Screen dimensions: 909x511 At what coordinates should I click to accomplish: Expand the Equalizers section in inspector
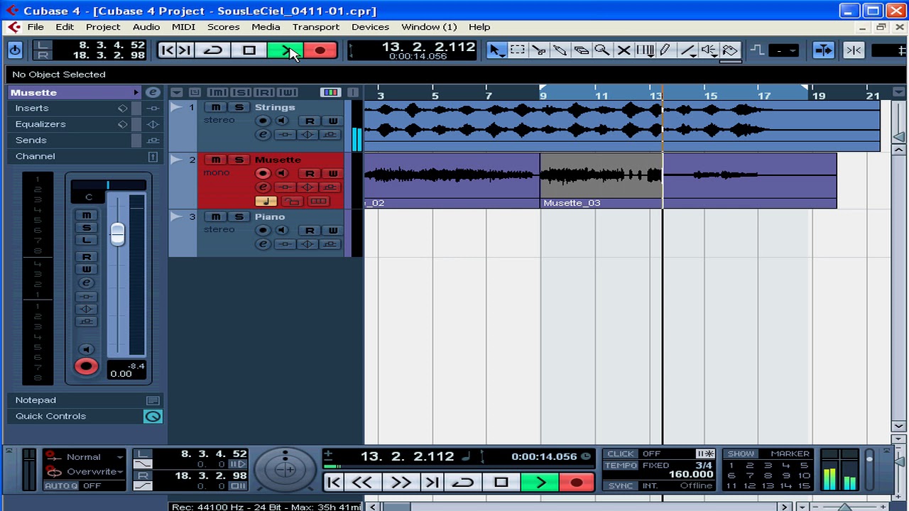pos(40,124)
